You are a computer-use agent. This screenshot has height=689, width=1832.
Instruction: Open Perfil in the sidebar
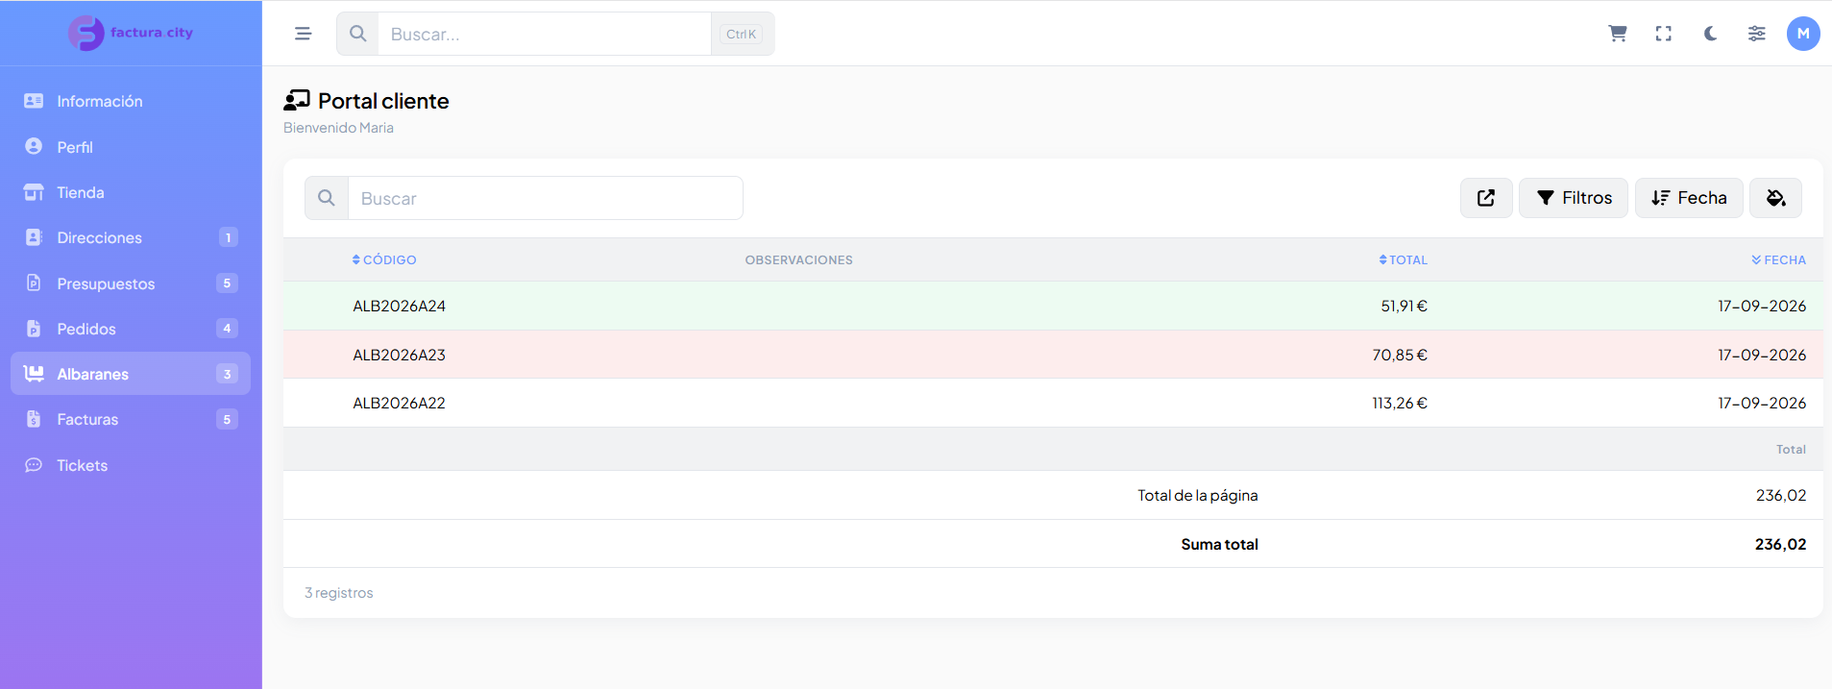tap(131, 147)
